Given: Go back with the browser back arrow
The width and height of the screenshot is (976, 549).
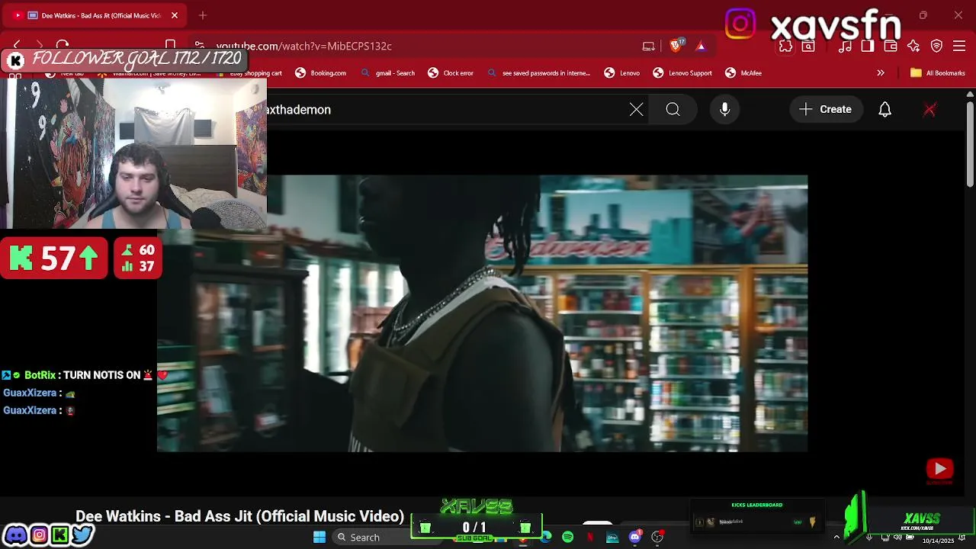Looking at the screenshot, I should pos(17,46).
